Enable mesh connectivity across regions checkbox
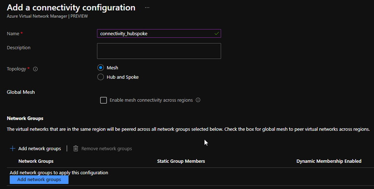 [104, 100]
